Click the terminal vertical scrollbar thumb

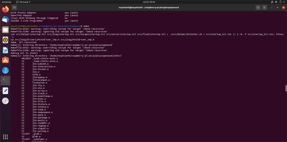click(x=286, y=88)
